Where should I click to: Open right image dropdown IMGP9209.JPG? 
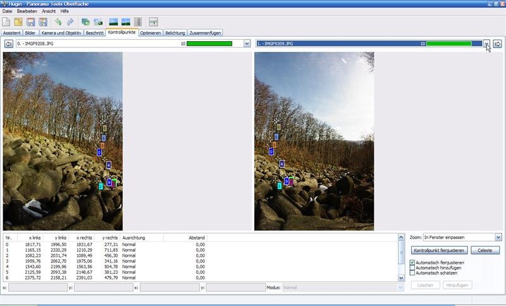pyautogui.click(x=486, y=44)
